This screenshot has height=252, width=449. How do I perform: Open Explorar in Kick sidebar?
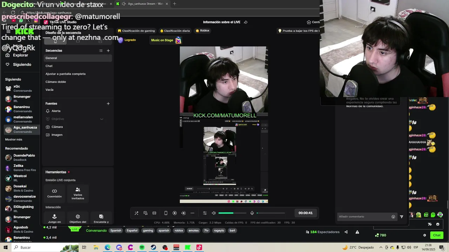pyautogui.click(x=20, y=55)
